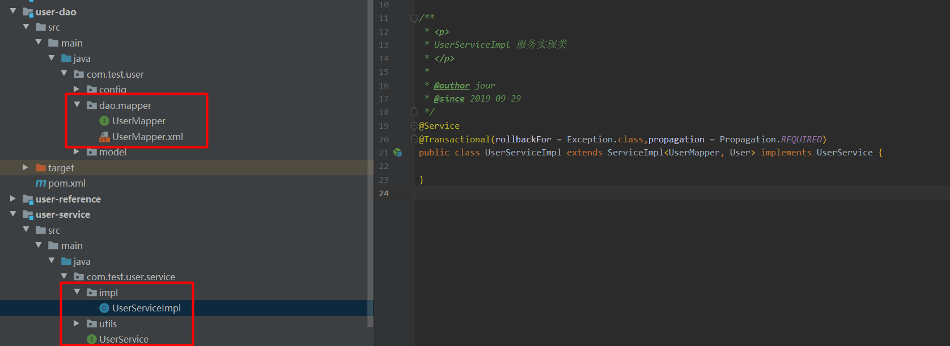The height and width of the screenshot is (346, 950).
Task: Click the Maven pom.xml icon
Action: (x=41, y=183)
